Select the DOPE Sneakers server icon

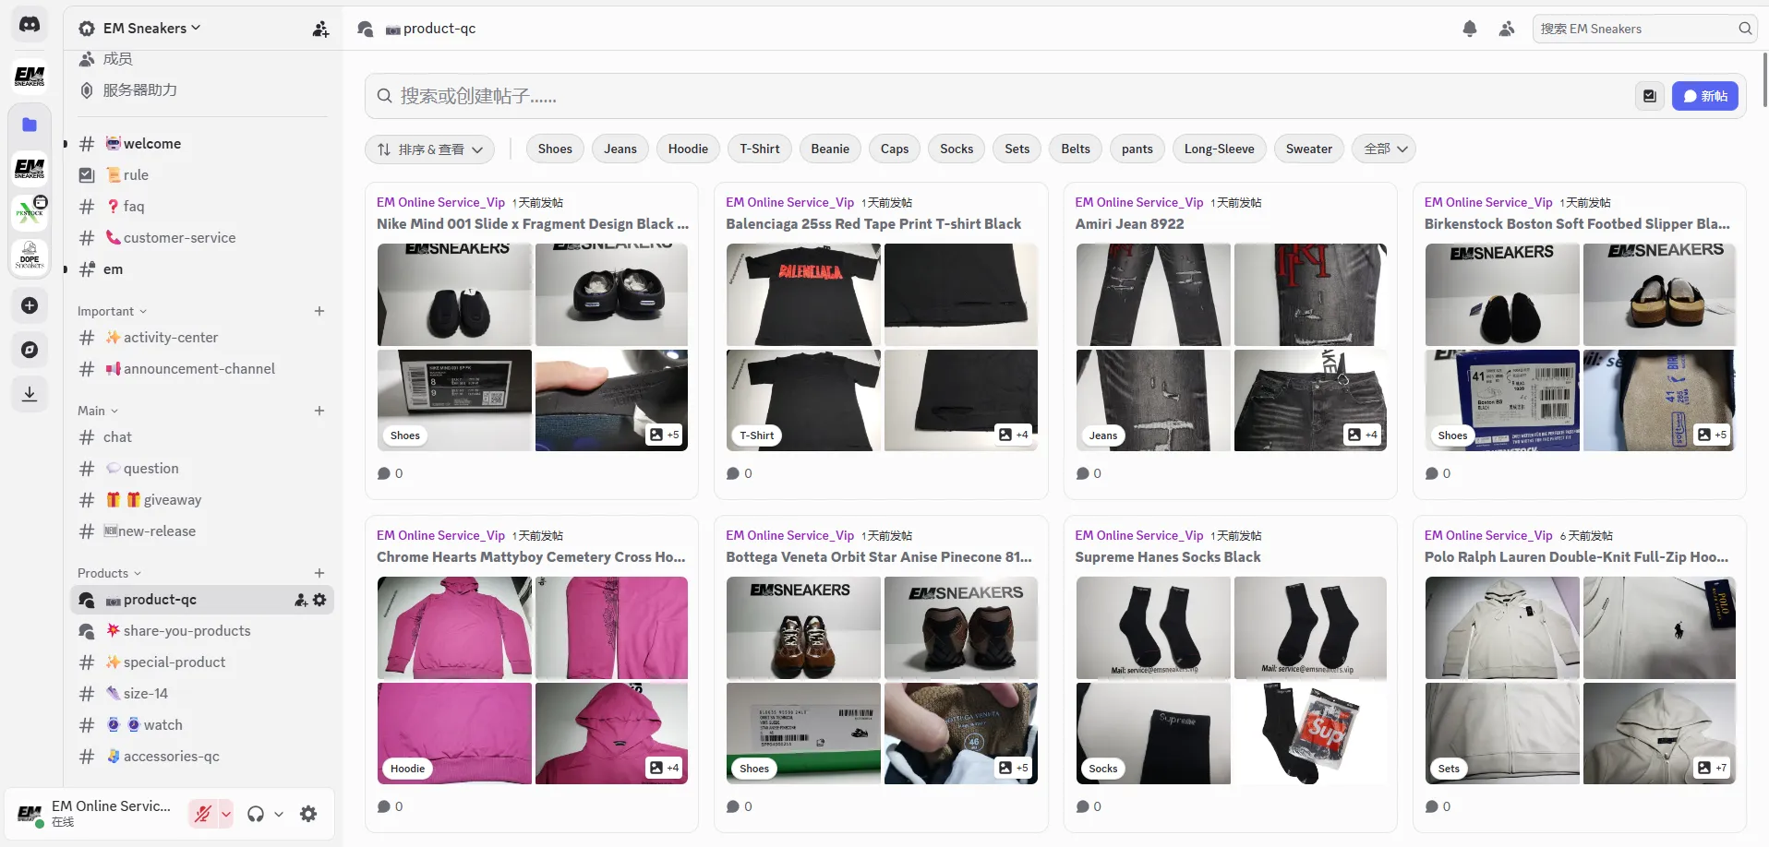pyautogui.click(x=30, y=257)
